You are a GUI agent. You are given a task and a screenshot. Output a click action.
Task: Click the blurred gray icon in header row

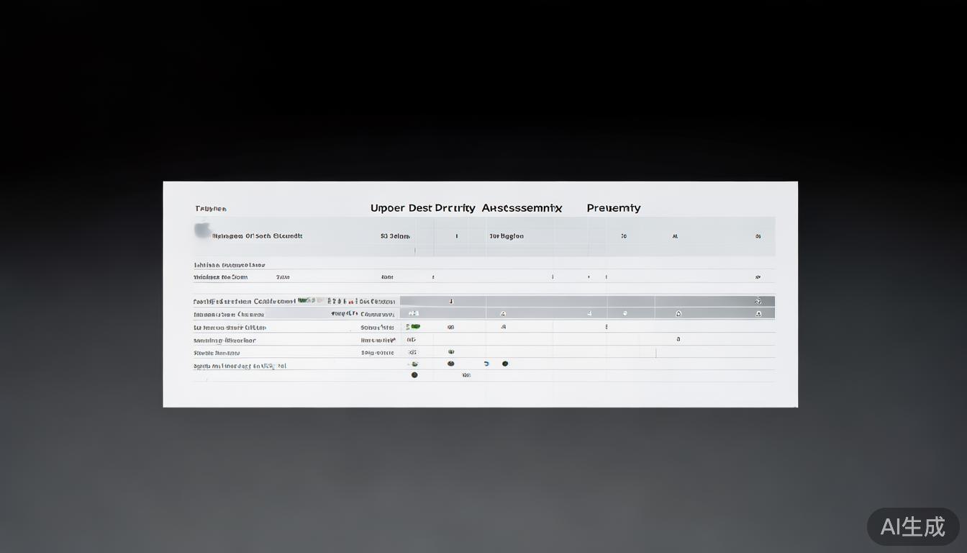(202, 231)
